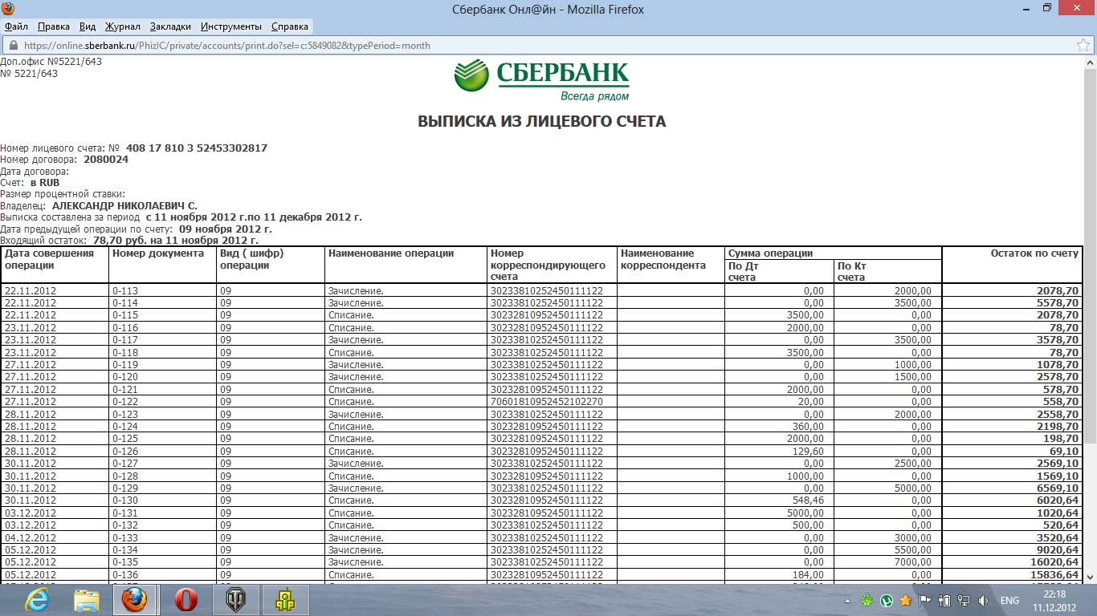Open the Журнал menu
The image size is (1097, 616).
123,26
